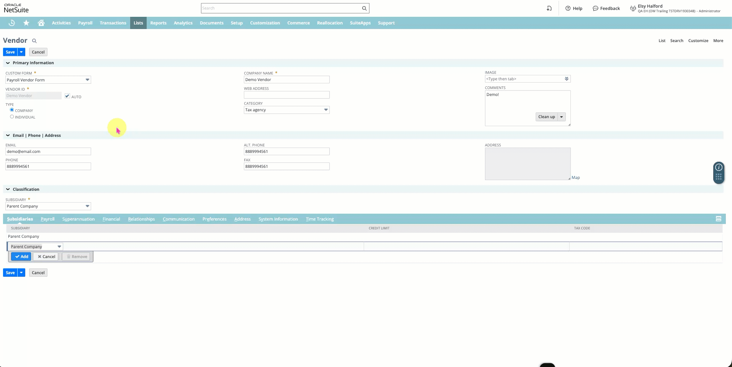Image resolution: width=732 pixels, height=367 pixels.
Task: Switch to the Relationships subtab
Action: point(141,219)
